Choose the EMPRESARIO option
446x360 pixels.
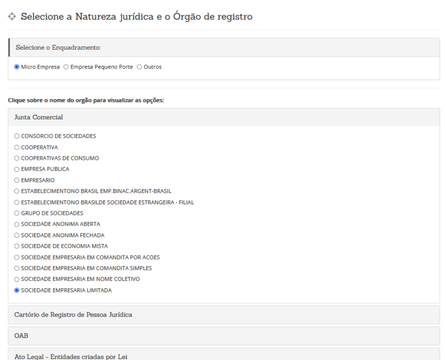tap(17, 180)
